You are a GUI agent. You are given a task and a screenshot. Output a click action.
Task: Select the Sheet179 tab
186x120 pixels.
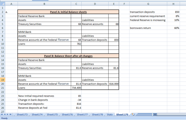click(x=122, y=115)
